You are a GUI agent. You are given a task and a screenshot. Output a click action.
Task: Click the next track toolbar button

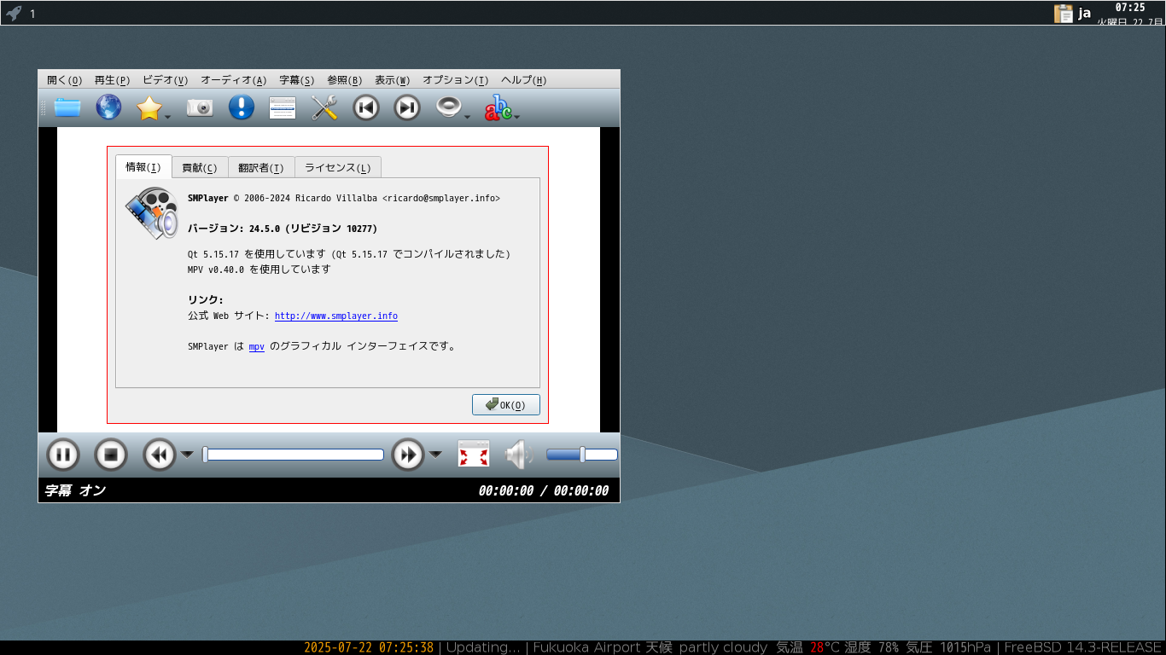pos(407,107)
